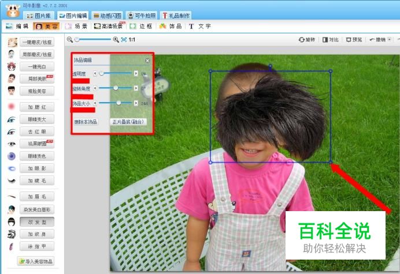
Task: Select the 文字 sub-tab
Action: (200, 26)
